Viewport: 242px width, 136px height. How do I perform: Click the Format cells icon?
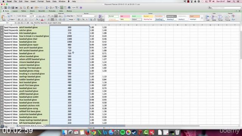(220, 18)
